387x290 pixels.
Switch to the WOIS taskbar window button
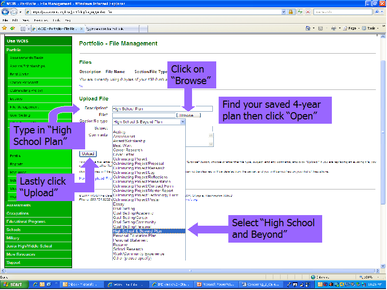(x=126, y=284)
